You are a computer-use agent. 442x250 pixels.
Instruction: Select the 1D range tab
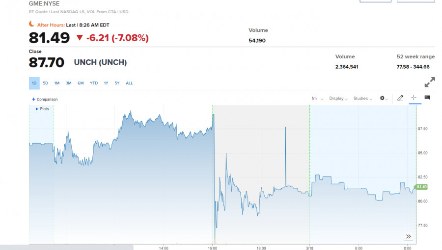click(34, 83)
